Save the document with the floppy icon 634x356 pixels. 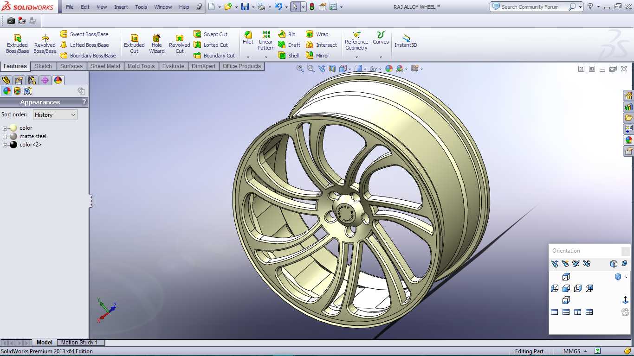[245, 7]
